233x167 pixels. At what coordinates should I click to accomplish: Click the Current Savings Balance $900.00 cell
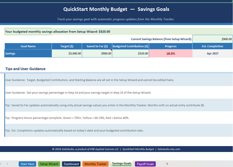point(212,39)
